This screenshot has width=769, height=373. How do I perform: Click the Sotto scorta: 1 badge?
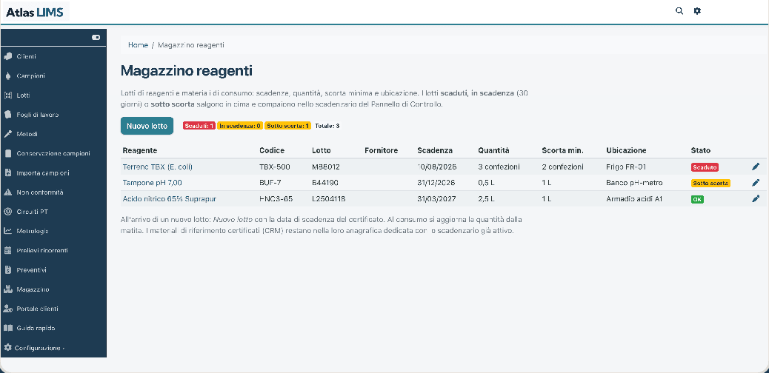288,126
